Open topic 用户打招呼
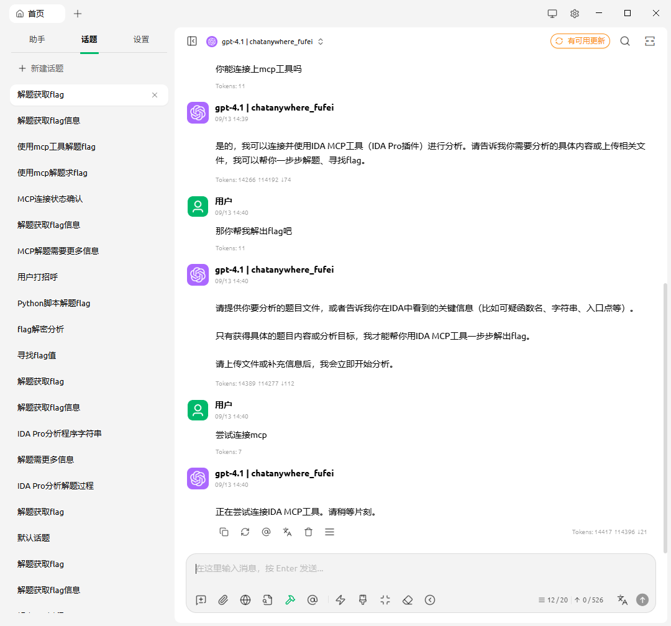This screenshot has width=671, height=626. [89, 277]
